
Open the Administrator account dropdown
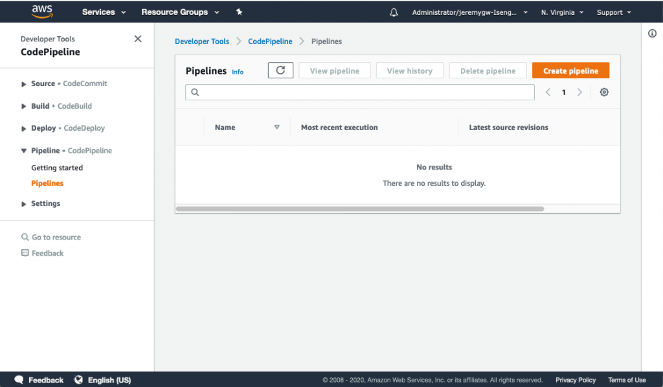click(x=470, y=12)
